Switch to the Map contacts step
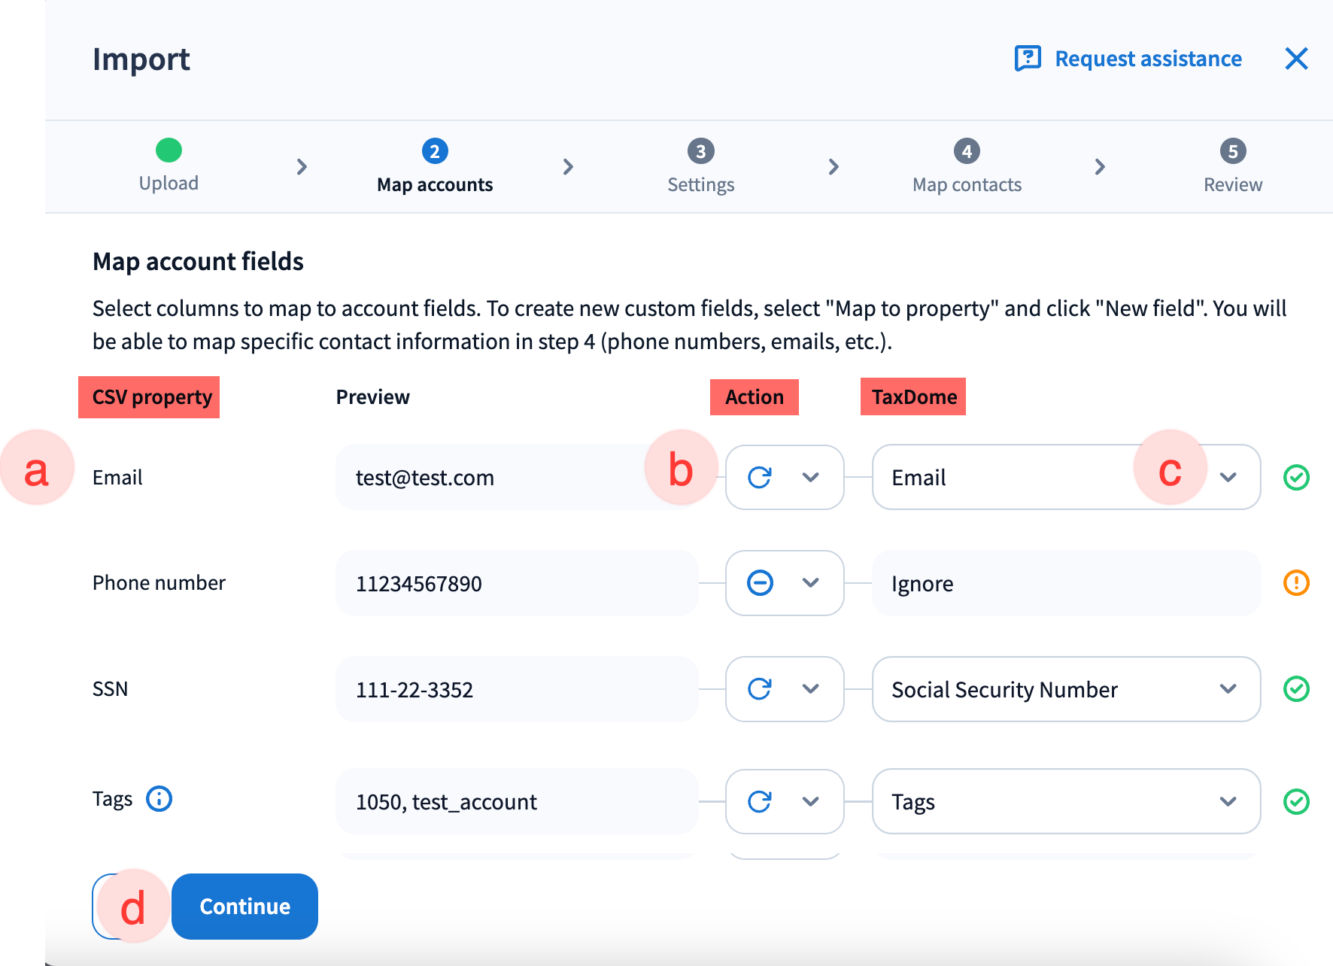Viewport: 1333px width, 966px height. [967, 167]
